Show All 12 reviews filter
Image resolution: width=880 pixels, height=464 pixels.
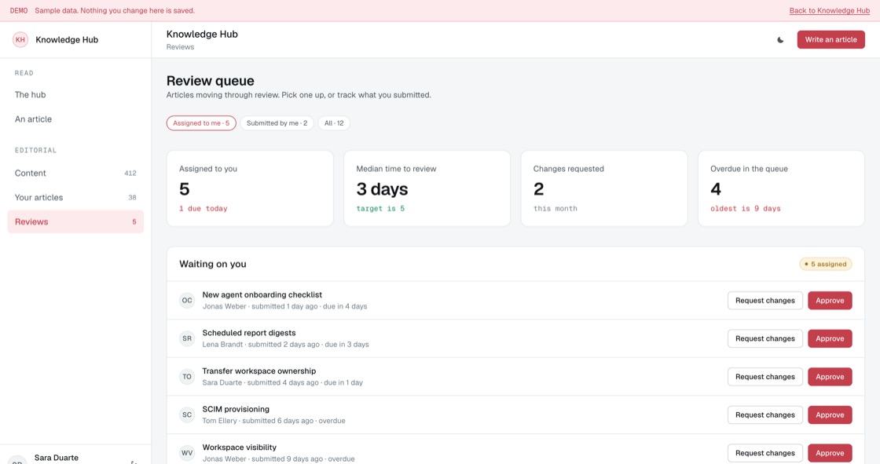(x=334, y=123)
